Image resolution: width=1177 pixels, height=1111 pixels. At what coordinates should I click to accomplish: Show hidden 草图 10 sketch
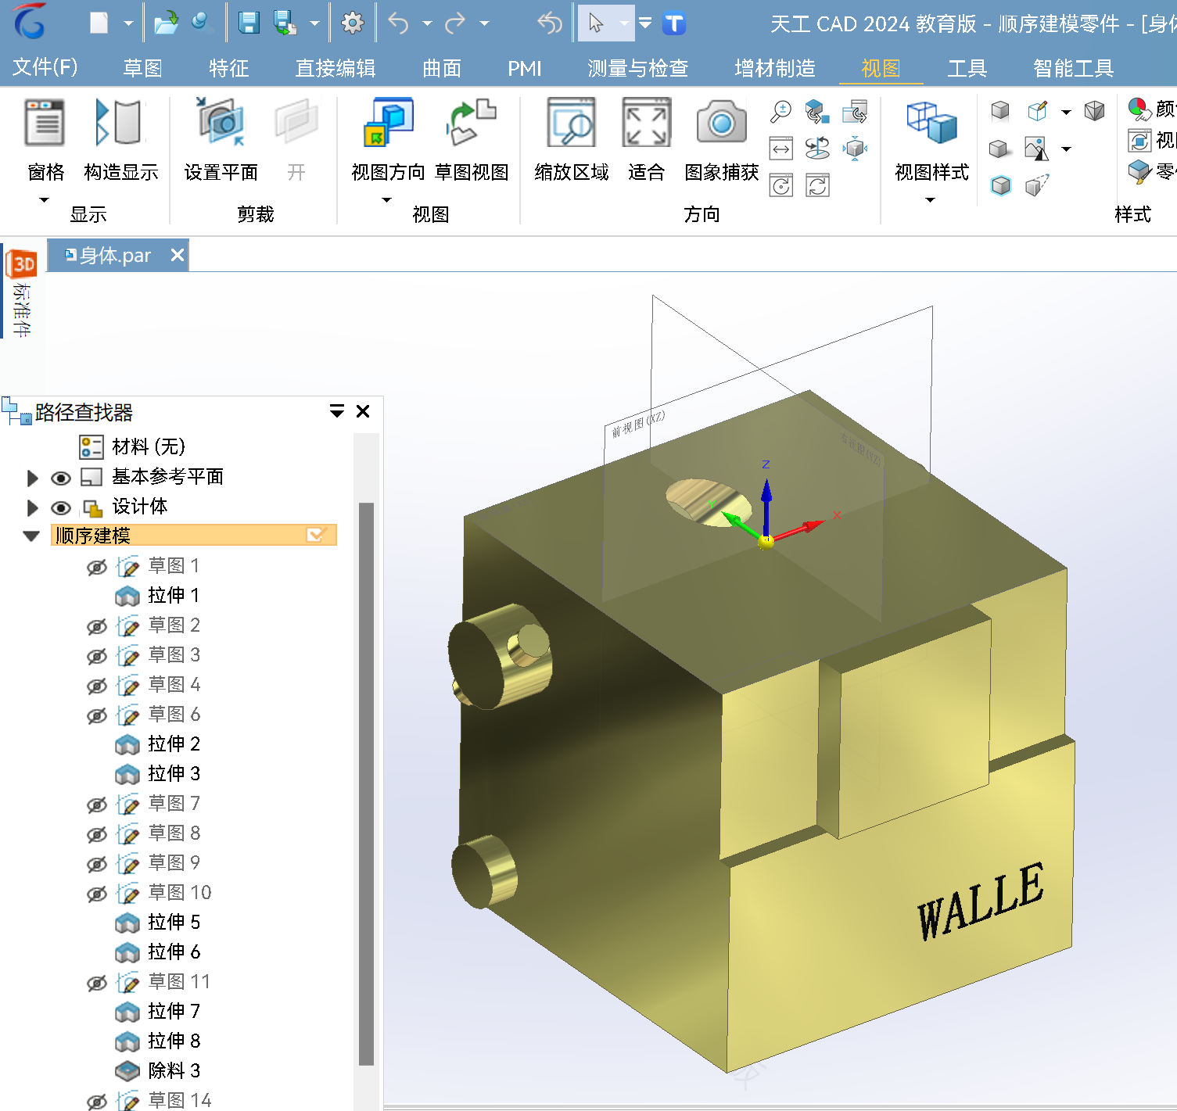pos(97,894)
